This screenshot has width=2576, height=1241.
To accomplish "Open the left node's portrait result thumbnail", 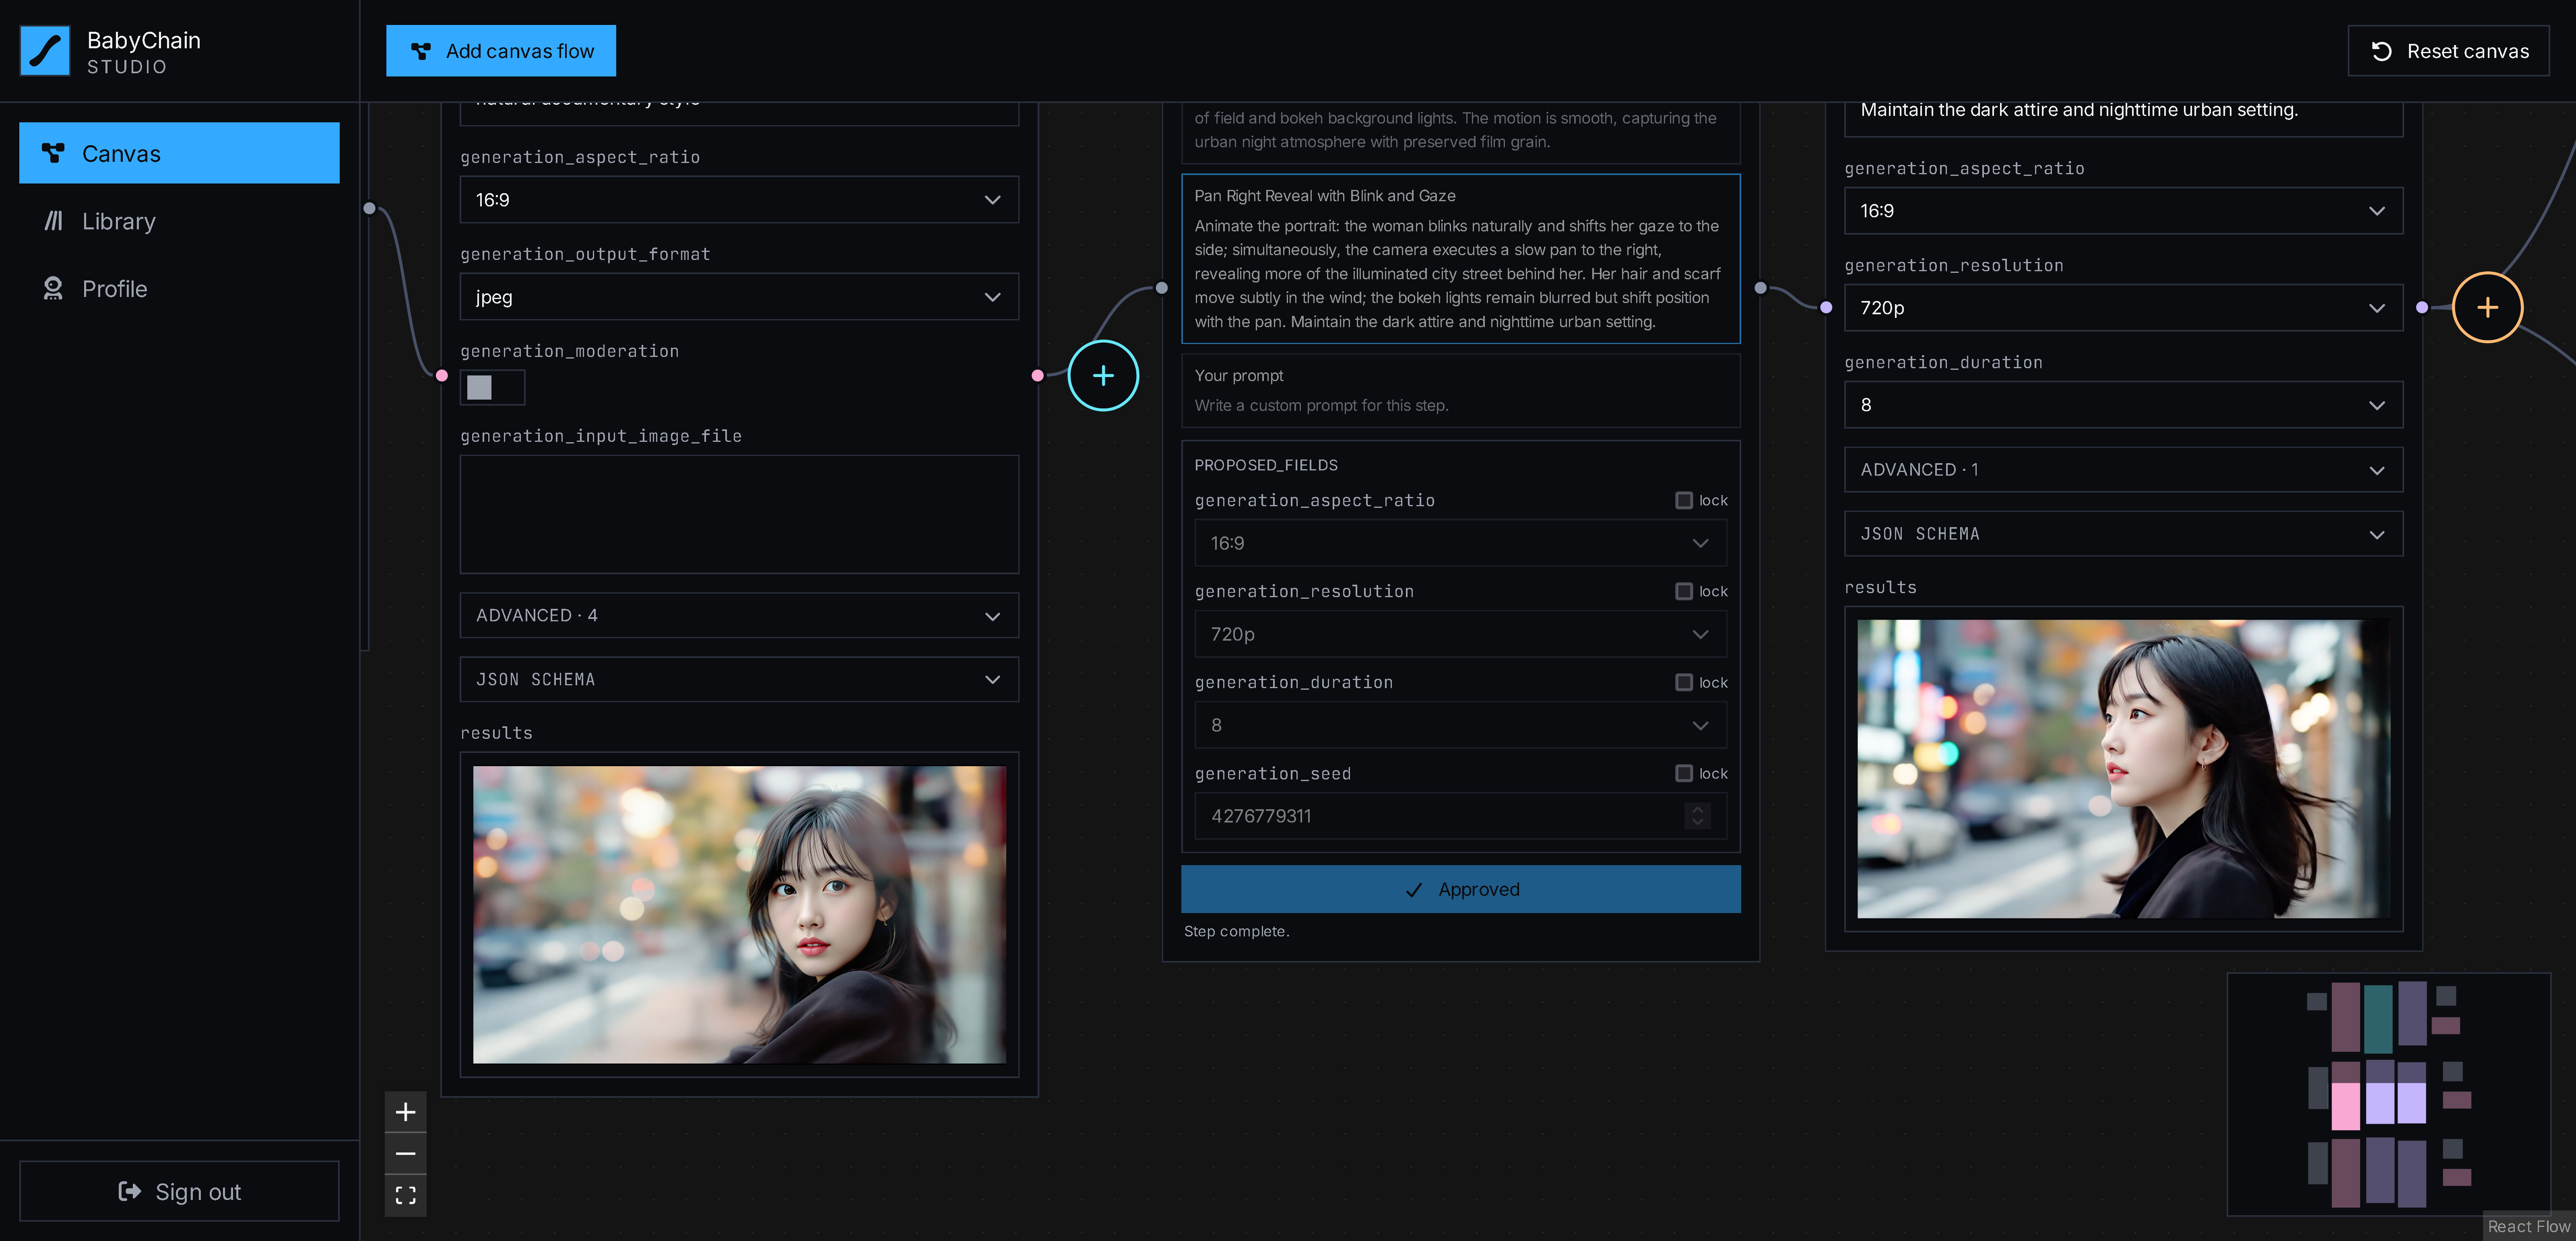I will [x=739, y=915].
